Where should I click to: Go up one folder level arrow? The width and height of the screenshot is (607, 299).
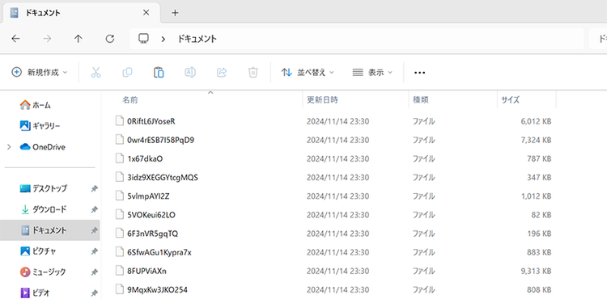point(79,39)
